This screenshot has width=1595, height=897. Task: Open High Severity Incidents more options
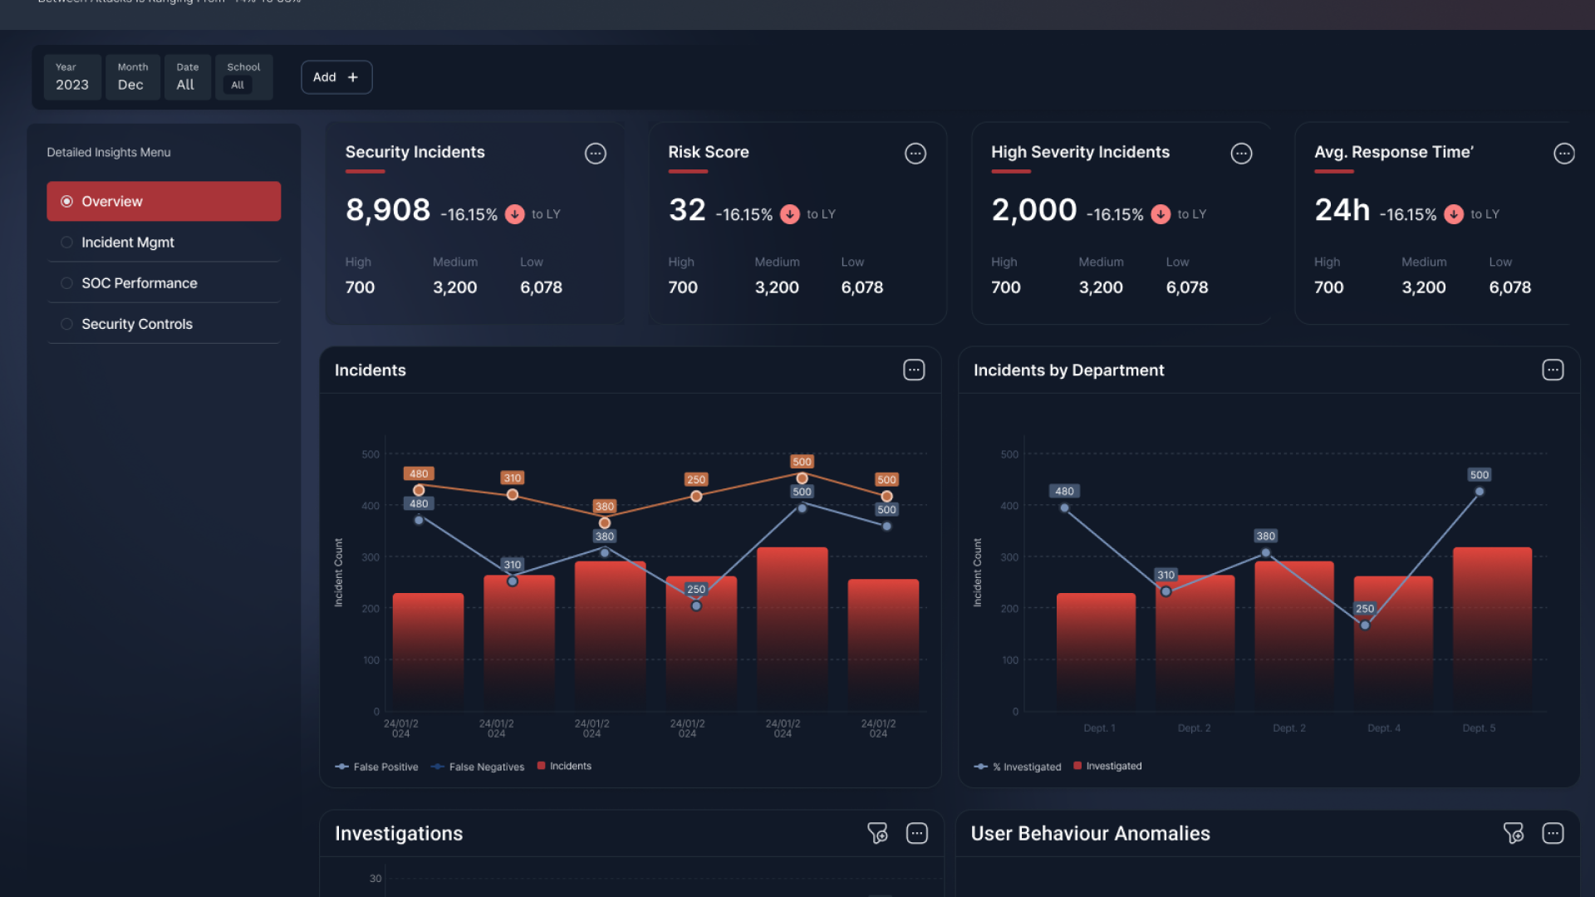1241,154
